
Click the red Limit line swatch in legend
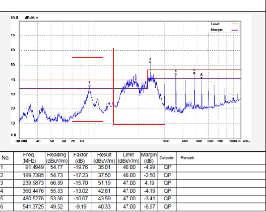point(235,24)
